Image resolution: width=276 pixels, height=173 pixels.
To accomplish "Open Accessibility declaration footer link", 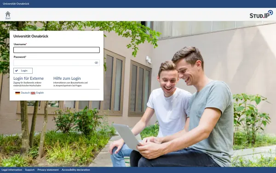I will coord(76,170).
